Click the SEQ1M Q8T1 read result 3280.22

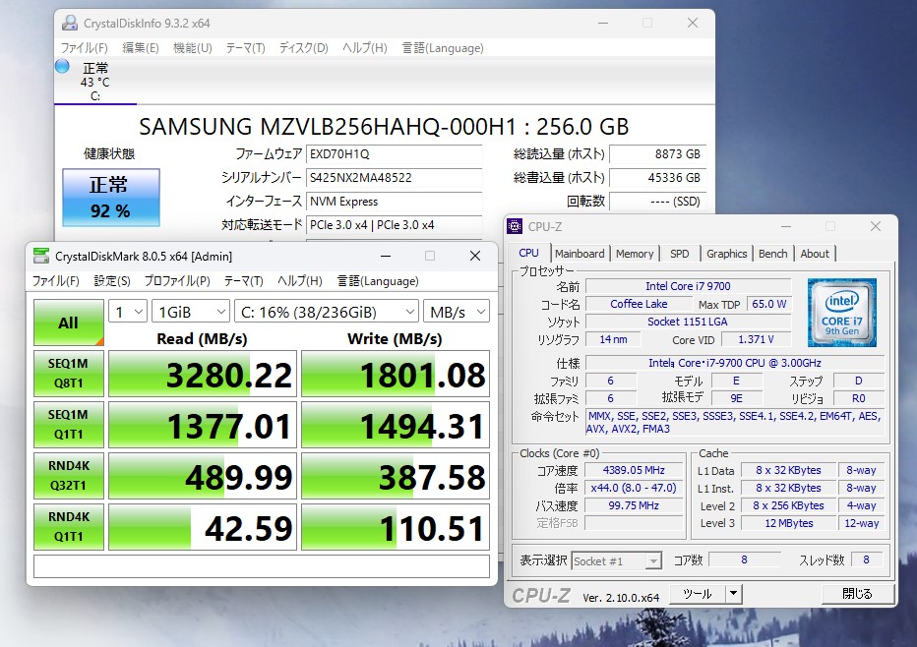(203, 374)
